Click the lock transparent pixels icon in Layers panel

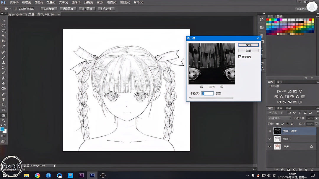click(x=277, y=124)
